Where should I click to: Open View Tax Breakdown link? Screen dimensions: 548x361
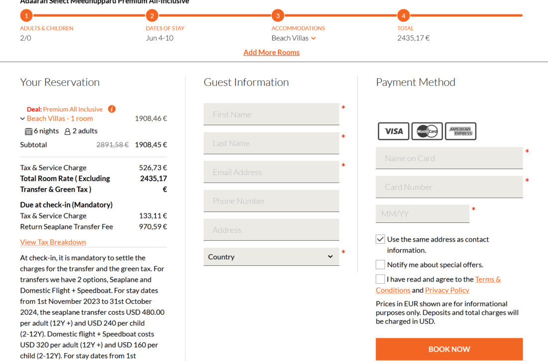53,242
